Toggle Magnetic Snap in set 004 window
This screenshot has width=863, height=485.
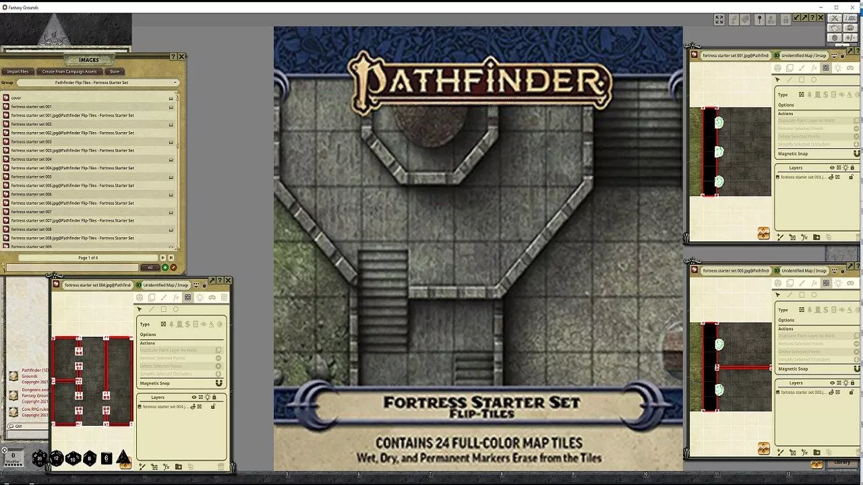(x=219, y=383)
